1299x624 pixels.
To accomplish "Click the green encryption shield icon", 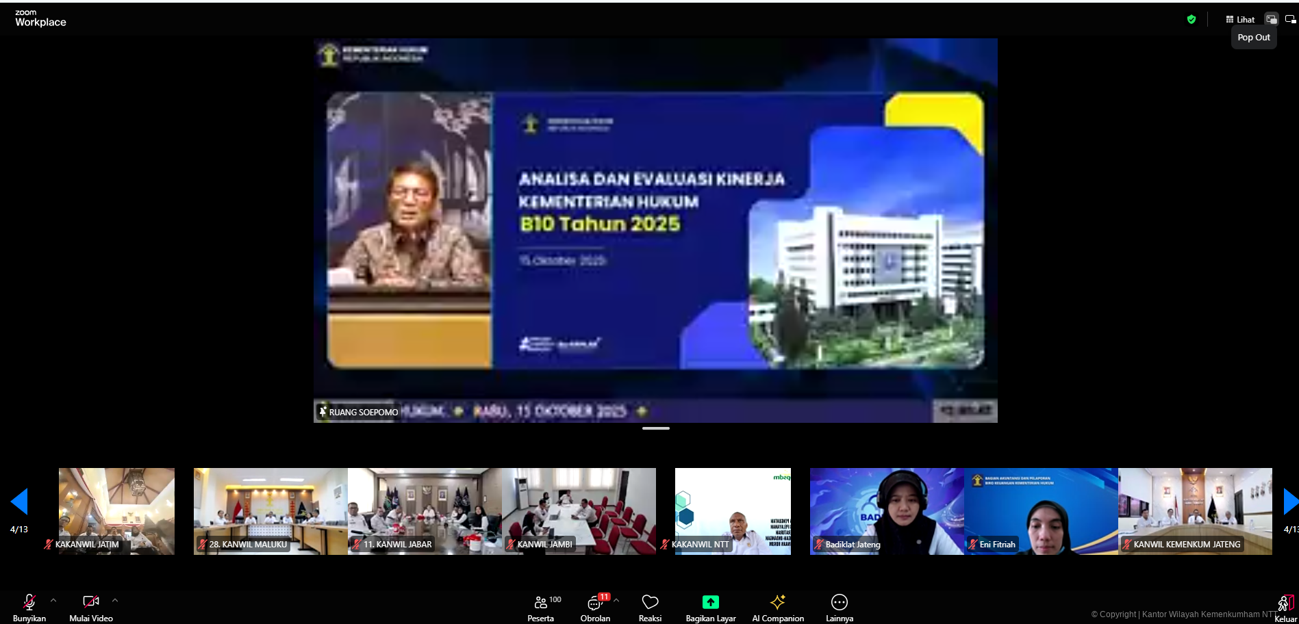I will pyautogui.click(x=1191, y=19).
